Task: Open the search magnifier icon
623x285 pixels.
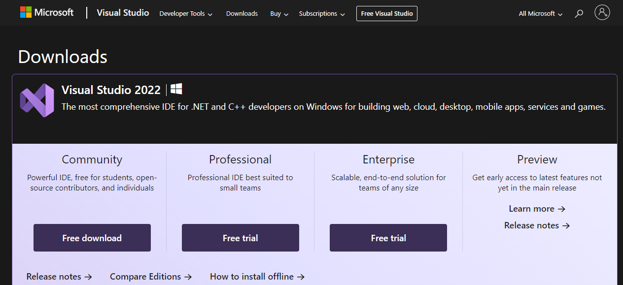Action: (579, 14)
